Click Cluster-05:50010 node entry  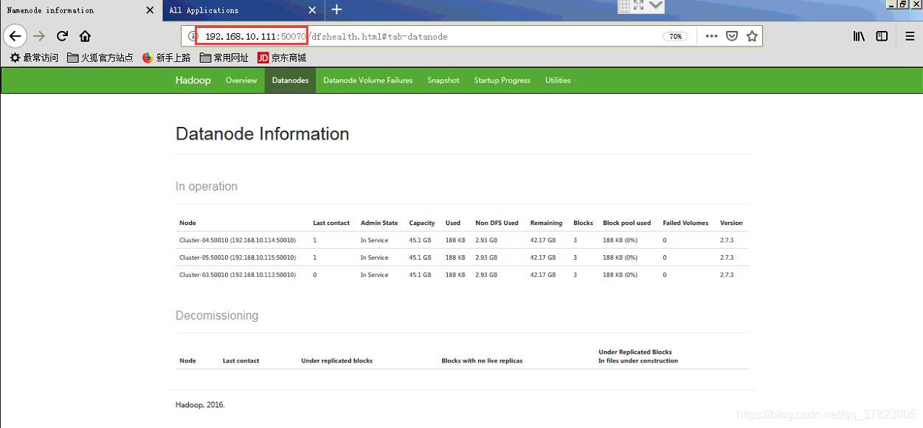coord(238,258)
